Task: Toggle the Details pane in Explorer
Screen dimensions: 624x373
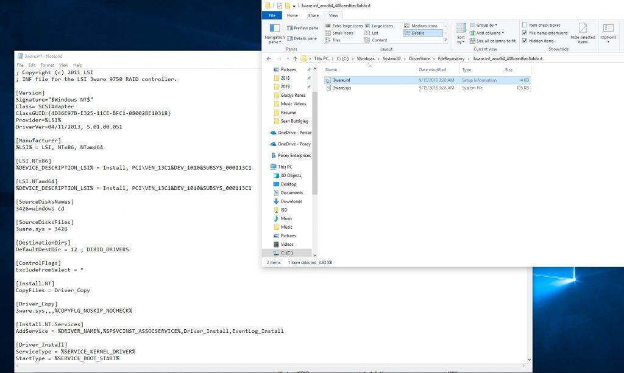Action: point(302,38)
